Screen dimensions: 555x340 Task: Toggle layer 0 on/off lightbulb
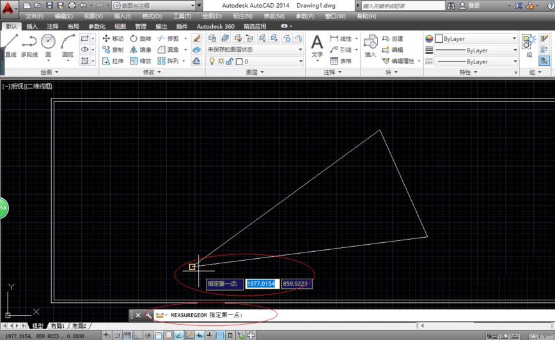(x=212, y=61)
